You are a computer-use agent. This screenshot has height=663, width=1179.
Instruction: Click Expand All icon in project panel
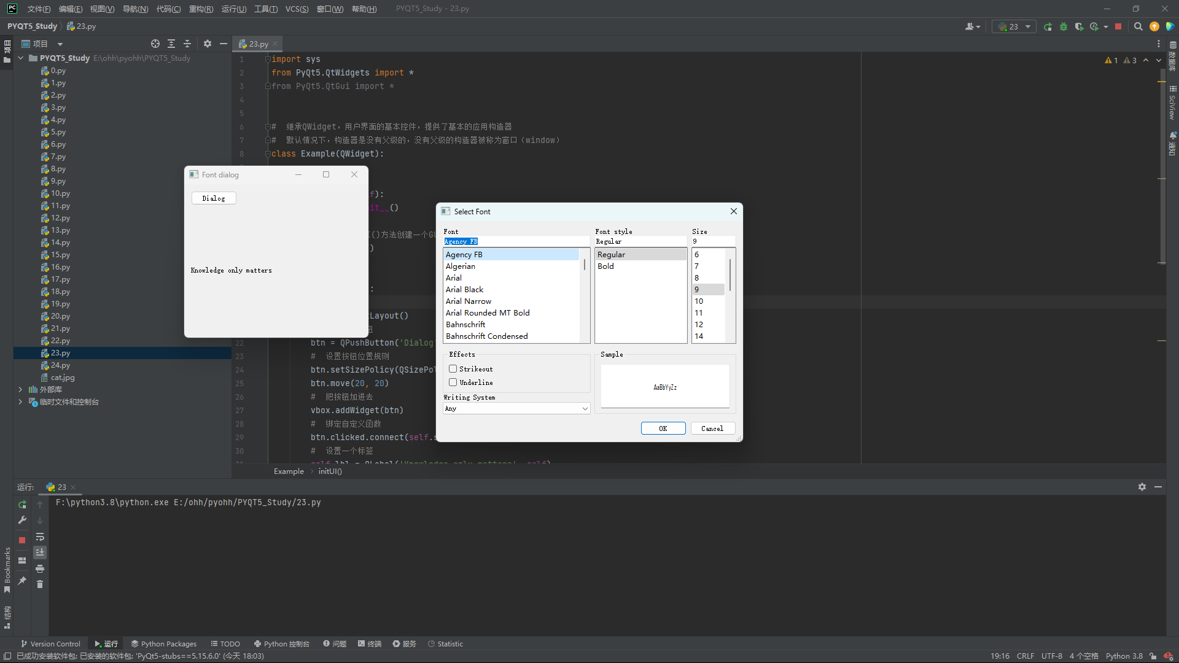coord(171,44)
